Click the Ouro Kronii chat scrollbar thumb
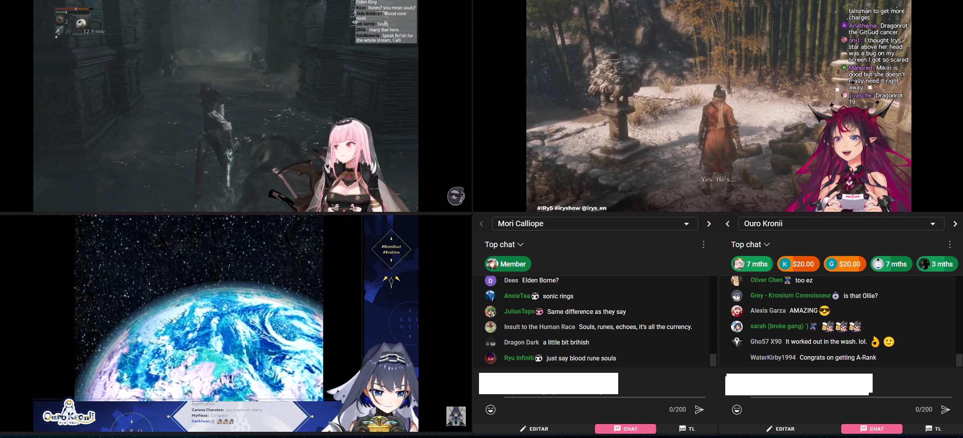This screenshot has height=438, width=963. pyautogui.click(x=959, y=360)
